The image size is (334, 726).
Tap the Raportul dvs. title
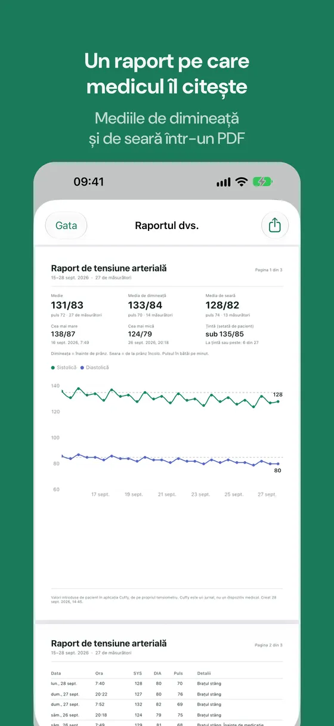pyautogui.click(x=167, y=225)
